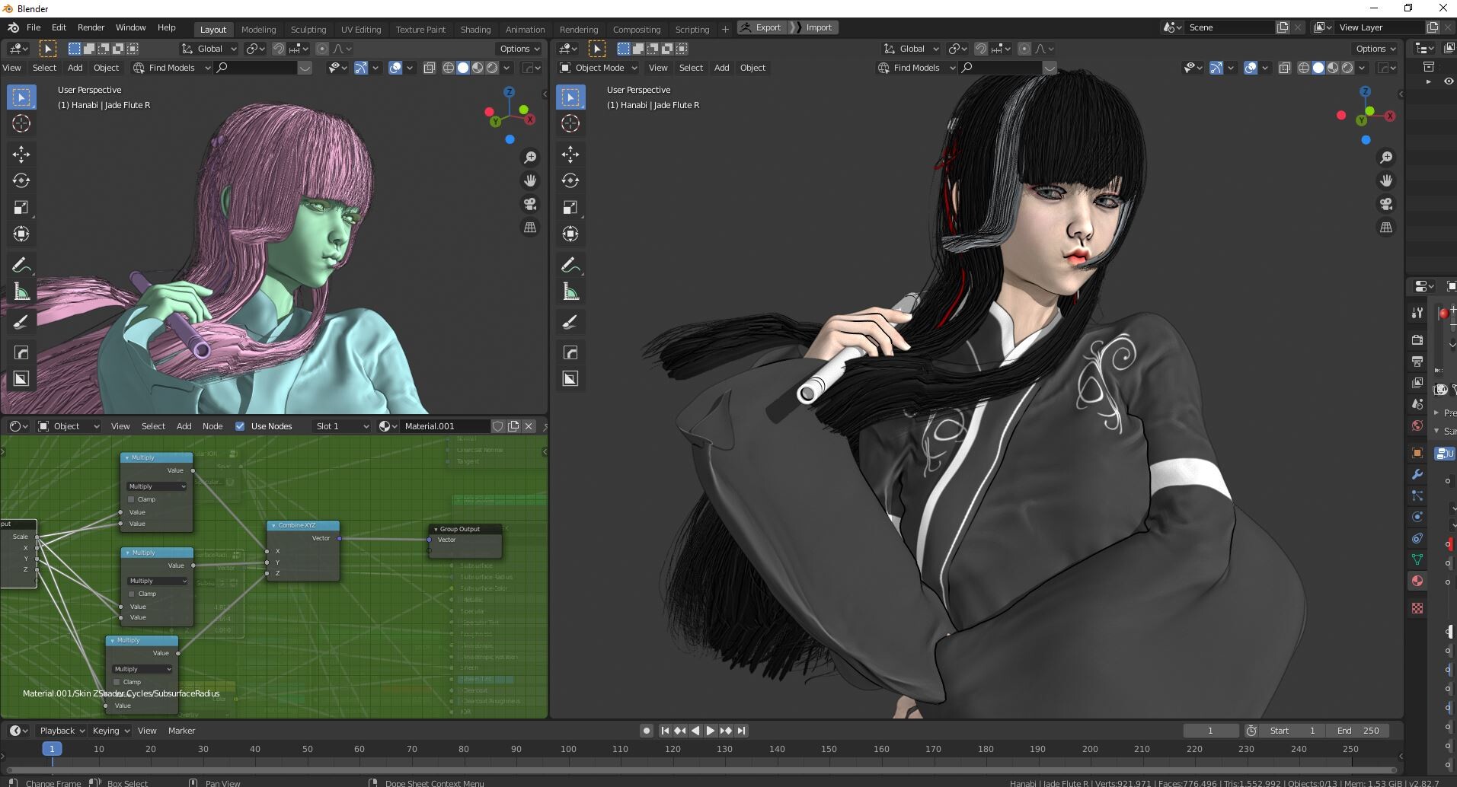This screenshot has height=787, width=1457.
Task: Toggle Use Nodes checkbox
Action: tap(240, 426)
